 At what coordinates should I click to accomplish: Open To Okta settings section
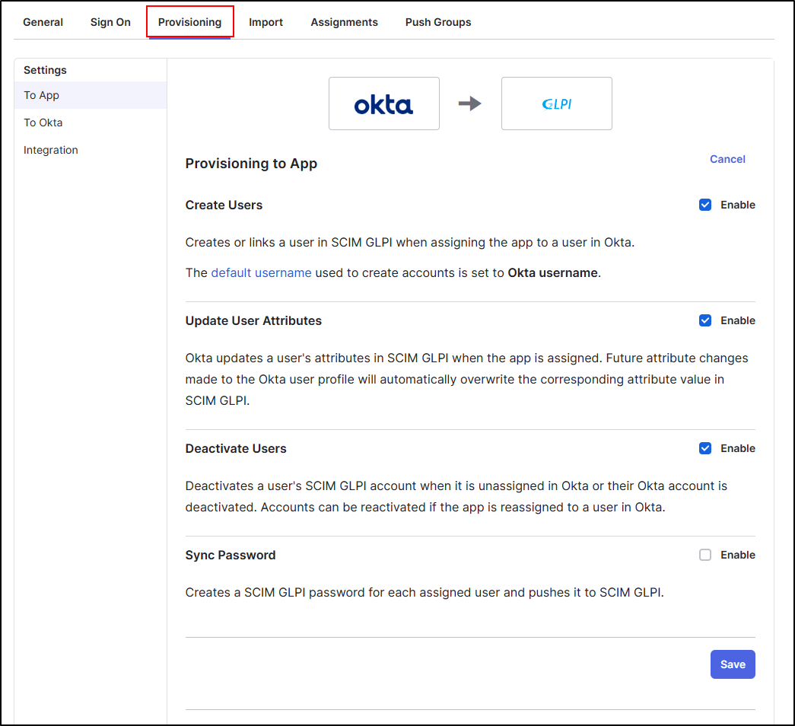(x=43, y=123)
